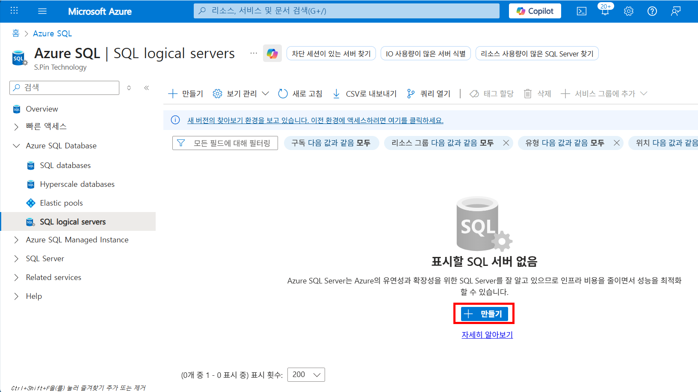Click 새로 고침 refresh toolbar item

(x=300, y=94)
